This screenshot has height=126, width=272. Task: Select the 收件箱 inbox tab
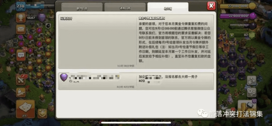(168, 8)
